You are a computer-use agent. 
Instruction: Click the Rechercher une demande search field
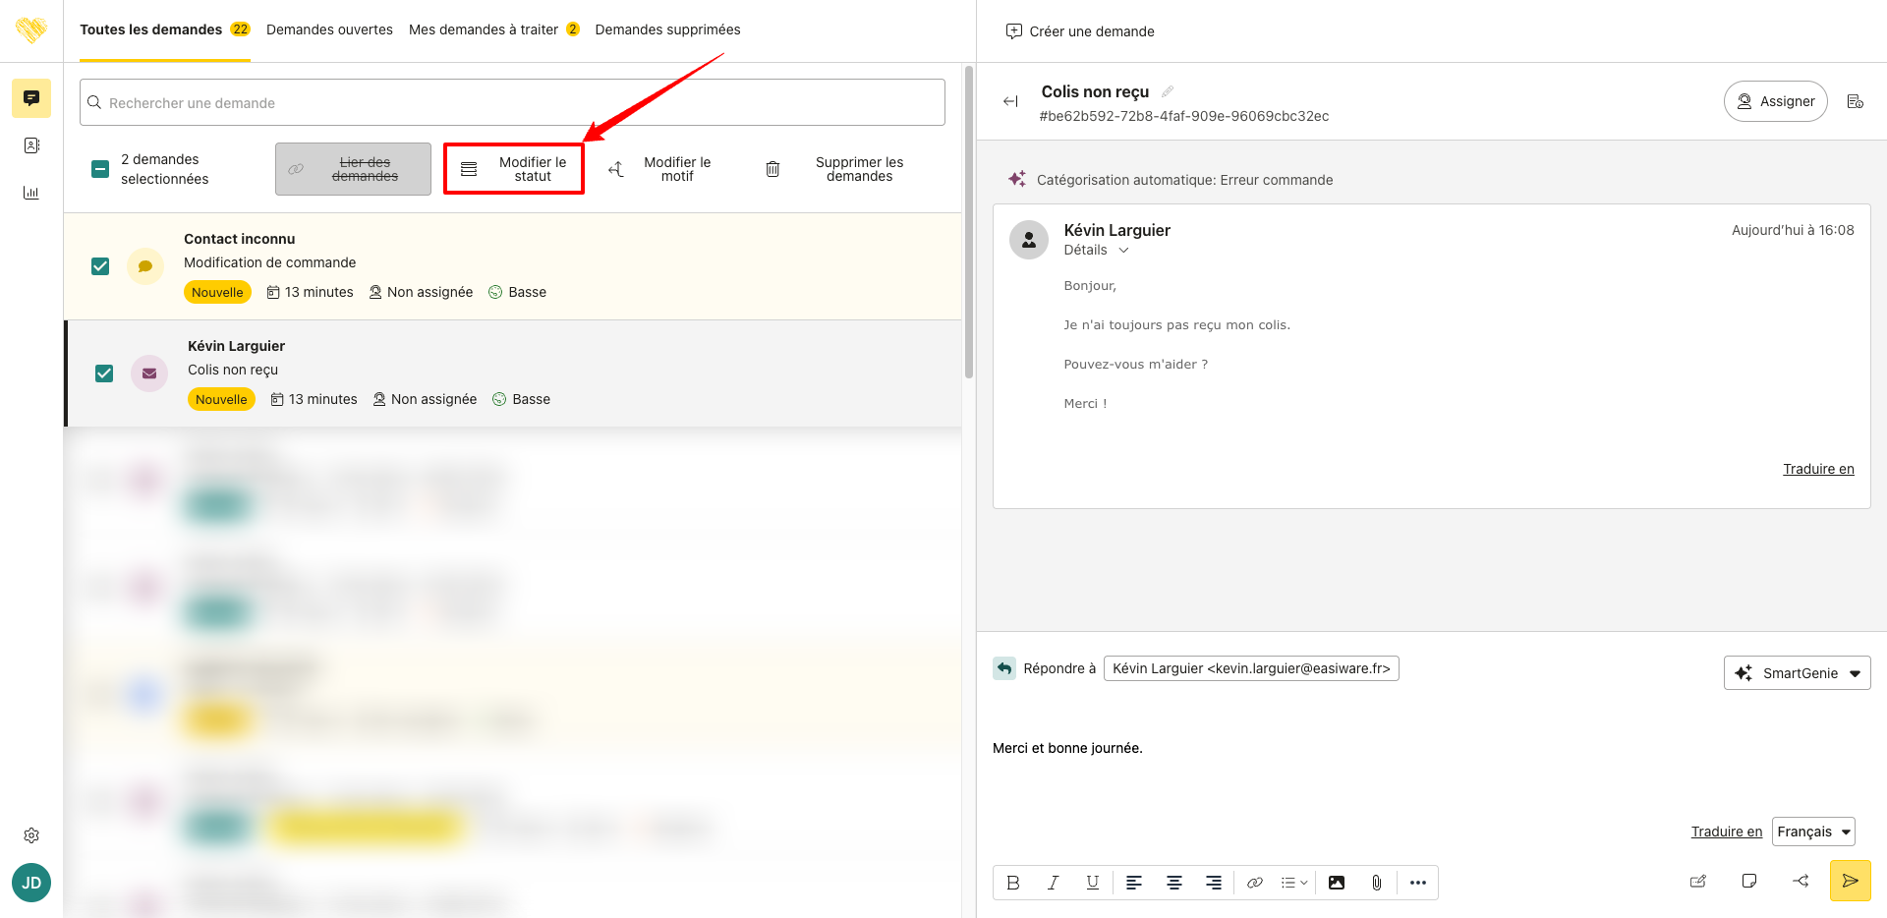(512, 102)
